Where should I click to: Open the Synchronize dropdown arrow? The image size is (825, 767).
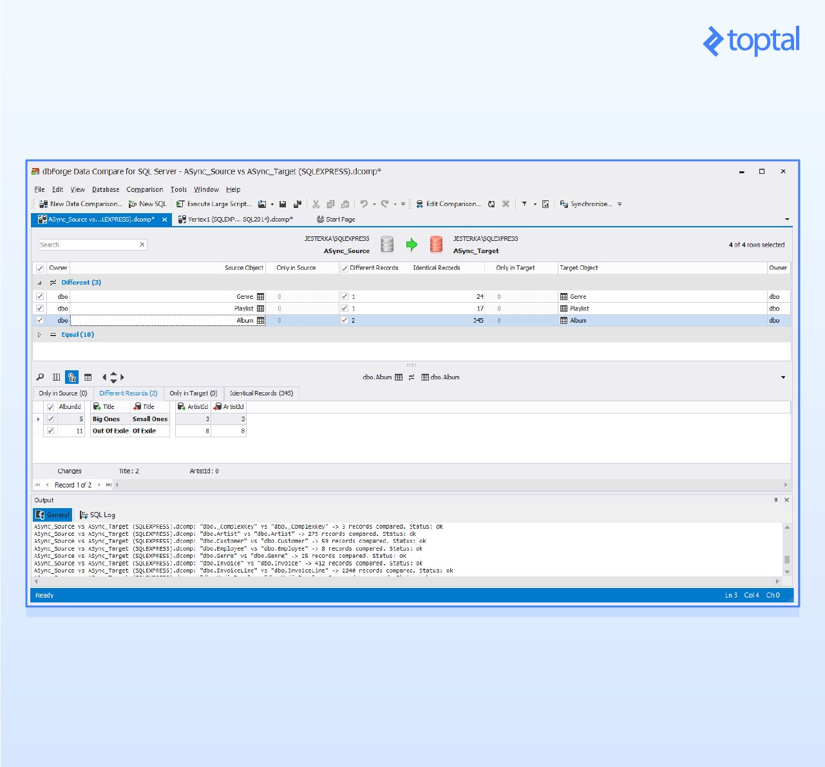pyautogui.click(x=619, y=204)
